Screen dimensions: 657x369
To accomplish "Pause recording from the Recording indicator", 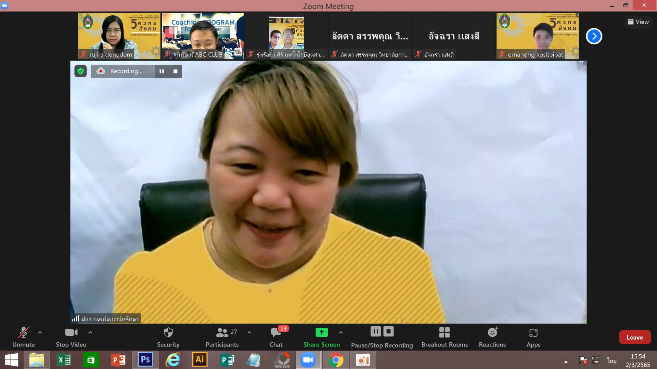I will tap(162, 71).
